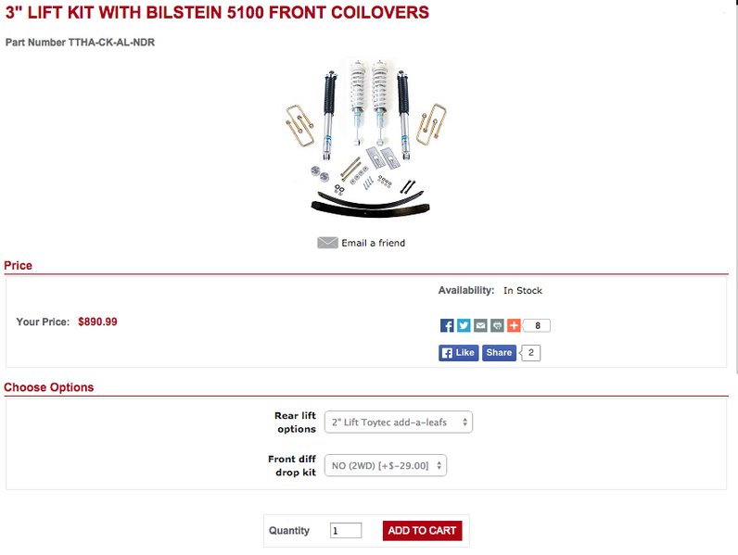Click the Facebook Like button
Image resolution: width=738 pixels, height=555 pixels.
click(x=458, y=353)
